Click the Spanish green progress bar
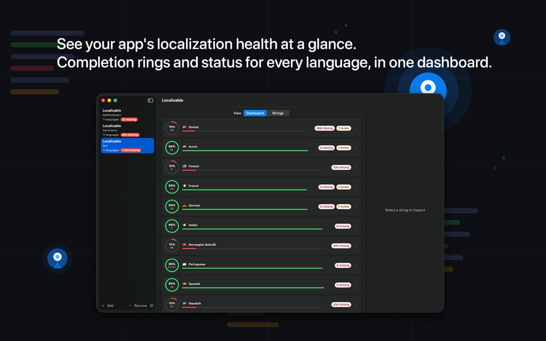The width and height of the screenshot is (546, 341). 253,288
